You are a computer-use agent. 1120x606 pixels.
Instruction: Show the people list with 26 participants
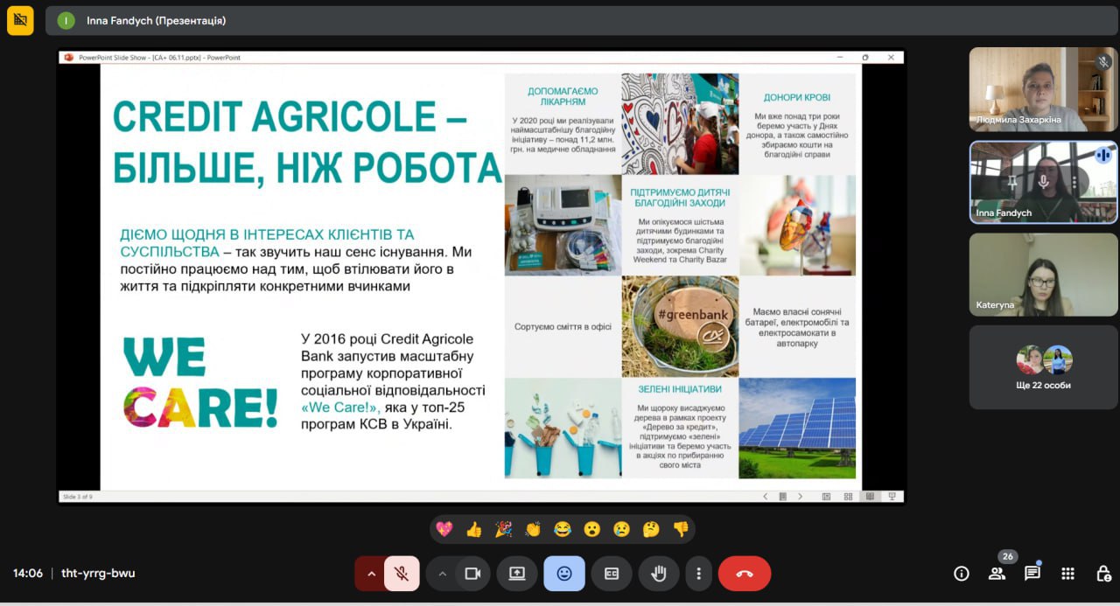point(997,574)
